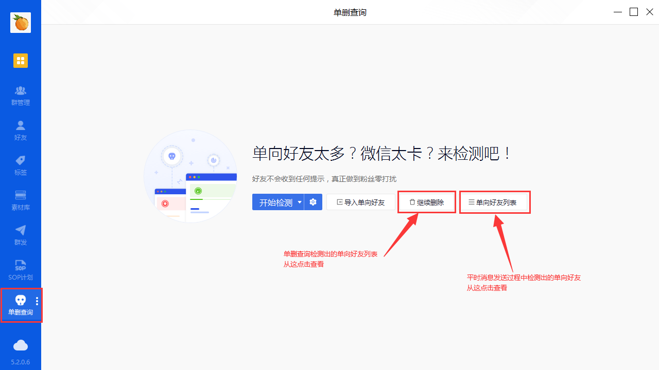This screenshot has height=370, width=659.
Task: Go to 好友 friends section
Action: pyautogui.click(x=21, y=131)
